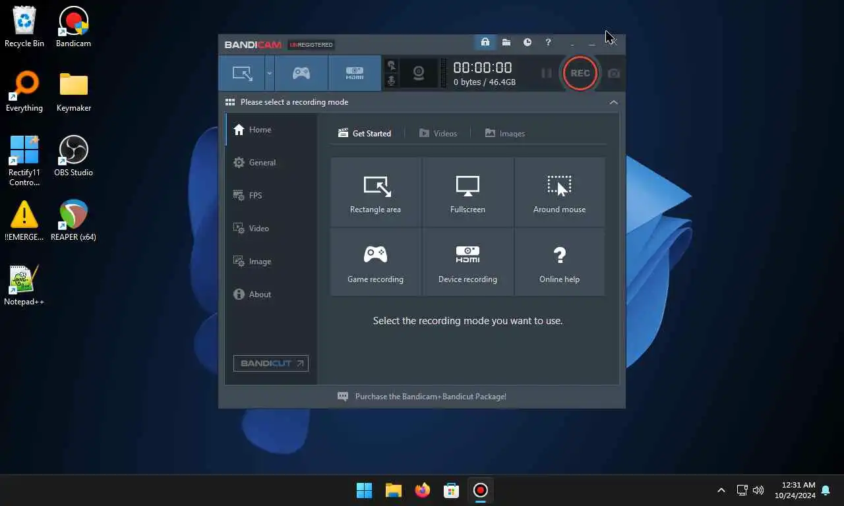Select HDMI device recording mode in top toolbar
This screenshot has width=844, height=506.
tap(355, 73)
